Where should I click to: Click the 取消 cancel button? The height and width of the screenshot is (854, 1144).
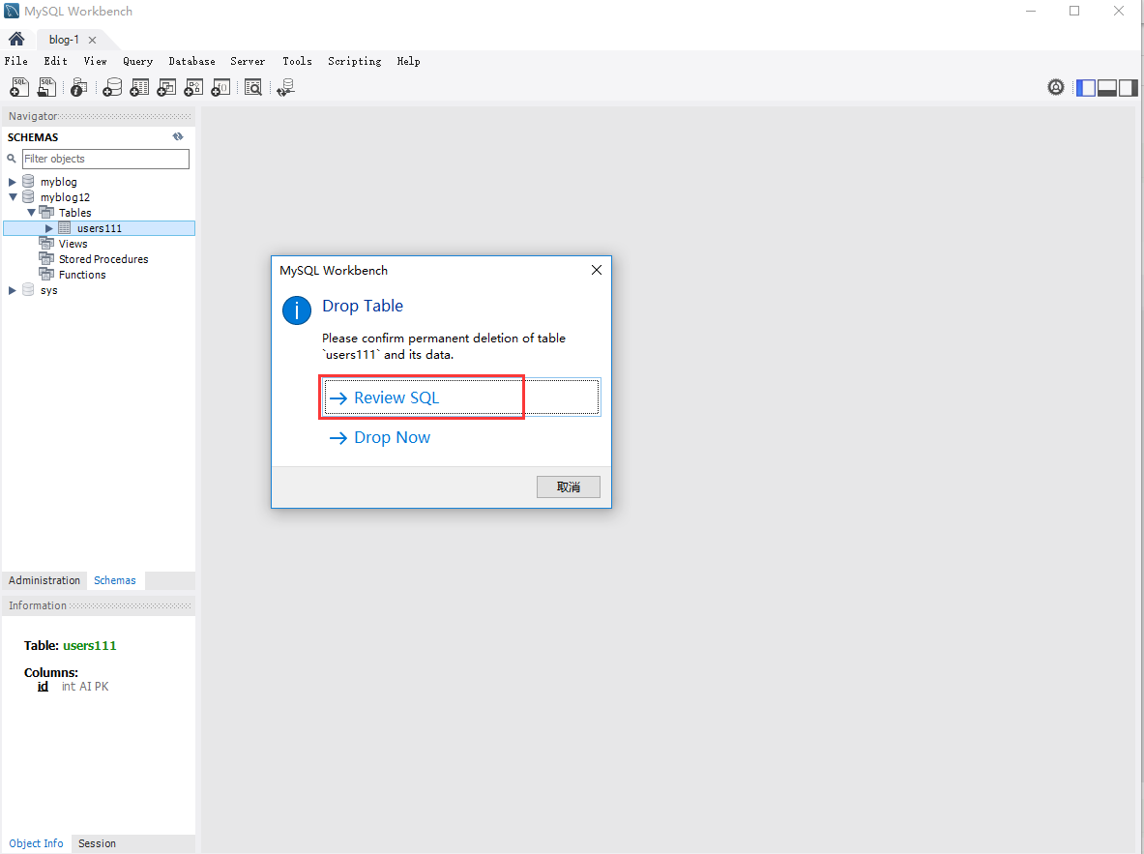tap(569, 486)
